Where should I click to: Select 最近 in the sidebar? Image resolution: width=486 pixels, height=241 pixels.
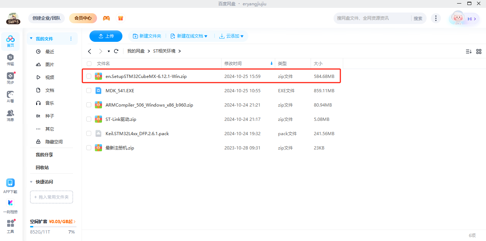[50, 51]
